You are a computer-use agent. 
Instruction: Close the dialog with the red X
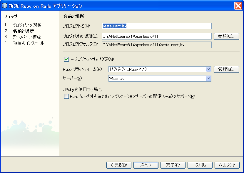[x=238, y=6]
